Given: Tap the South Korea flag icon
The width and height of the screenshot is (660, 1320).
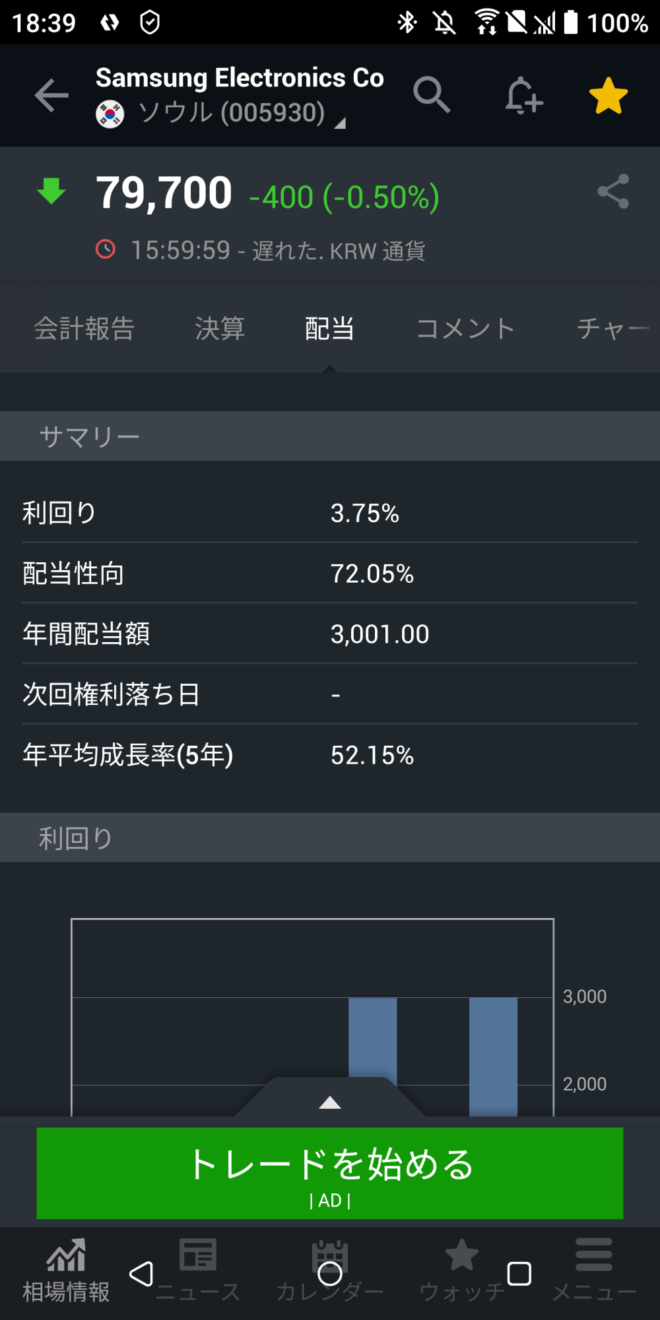Looking at the screenshot, I should 110,114.
